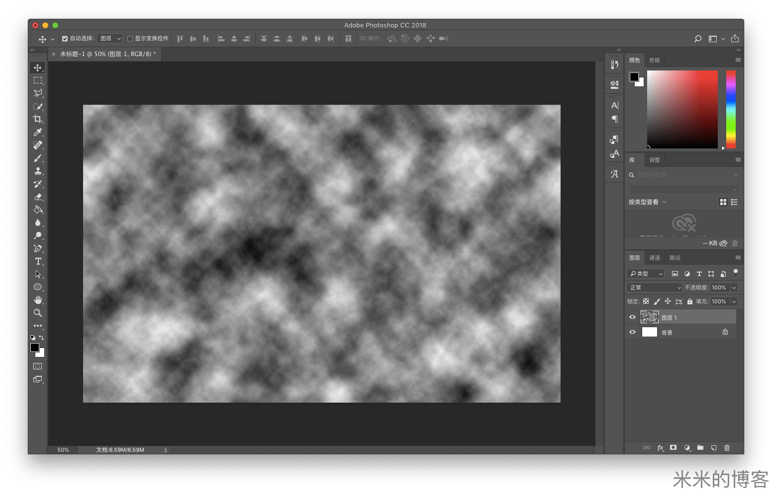Switch to the 色板 swatches tab
The height and width of the screenshot is (491, 772).
[x=654, y=60]
